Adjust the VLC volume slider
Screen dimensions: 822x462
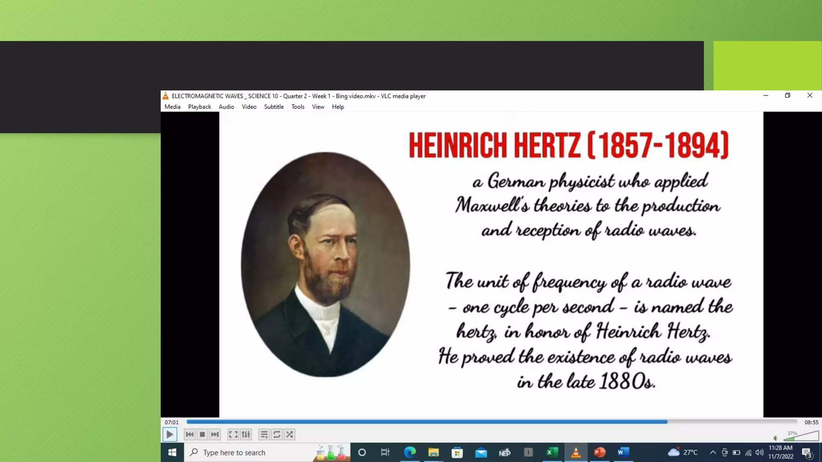click(x=801, y=436)
